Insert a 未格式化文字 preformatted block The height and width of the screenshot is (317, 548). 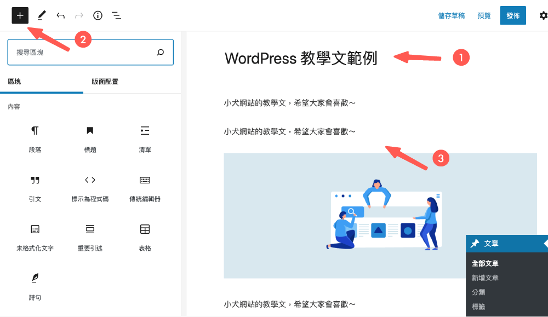(x=35, y=238)
